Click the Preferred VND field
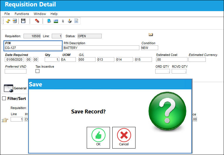The width and height of the screenshot is (224, 155). point(16,71)
